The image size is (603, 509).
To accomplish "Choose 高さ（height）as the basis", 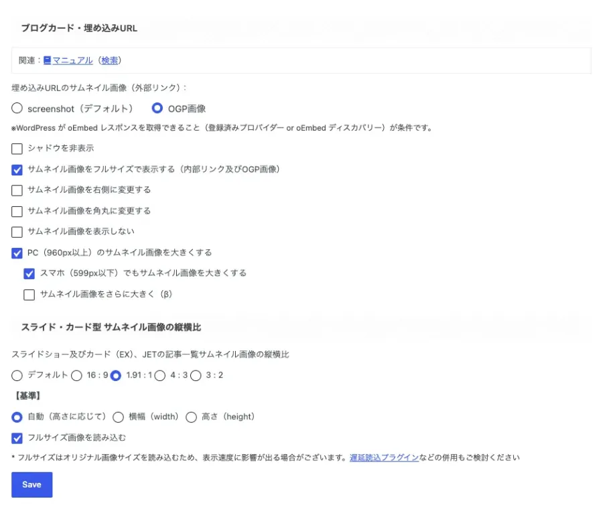I will (x=191, y=417).
